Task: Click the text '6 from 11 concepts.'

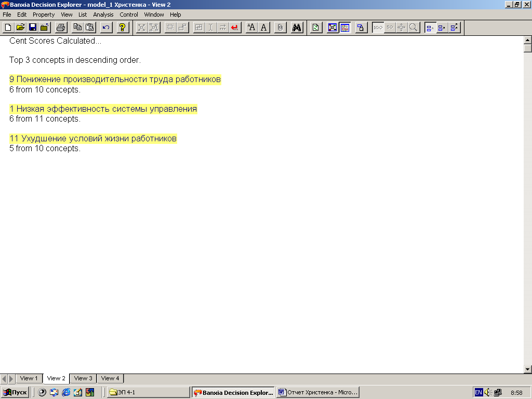Action: point(45,119)
